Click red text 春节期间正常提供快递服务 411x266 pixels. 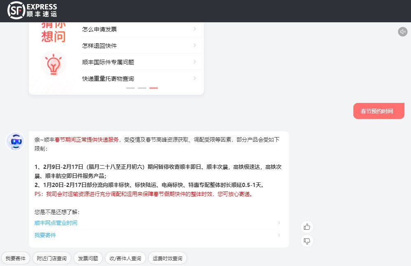(x=87, y=140)
